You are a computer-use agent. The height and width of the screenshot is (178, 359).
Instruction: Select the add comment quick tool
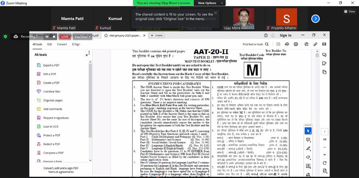[x=308, y=140]
